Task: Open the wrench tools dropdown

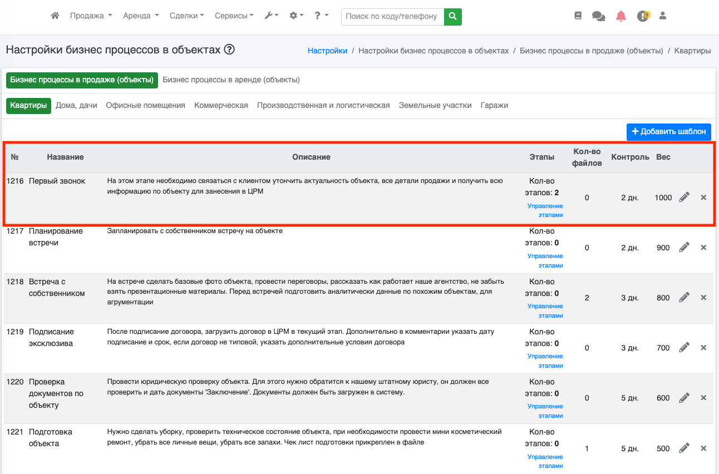Action: coord(272,16)
